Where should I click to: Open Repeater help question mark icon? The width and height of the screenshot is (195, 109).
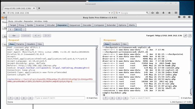[190, 36]
